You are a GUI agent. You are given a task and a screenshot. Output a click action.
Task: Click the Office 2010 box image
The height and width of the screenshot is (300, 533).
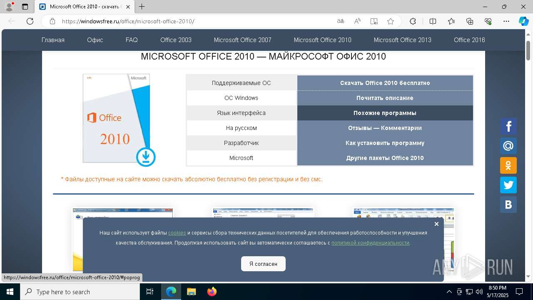tap(116, 118)
